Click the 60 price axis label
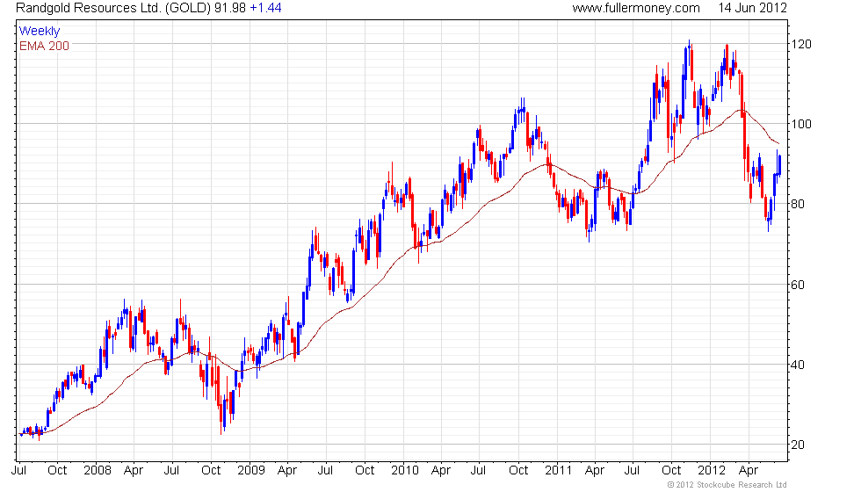Viewport: 861px width, 492px height. (x=798, y=285)
